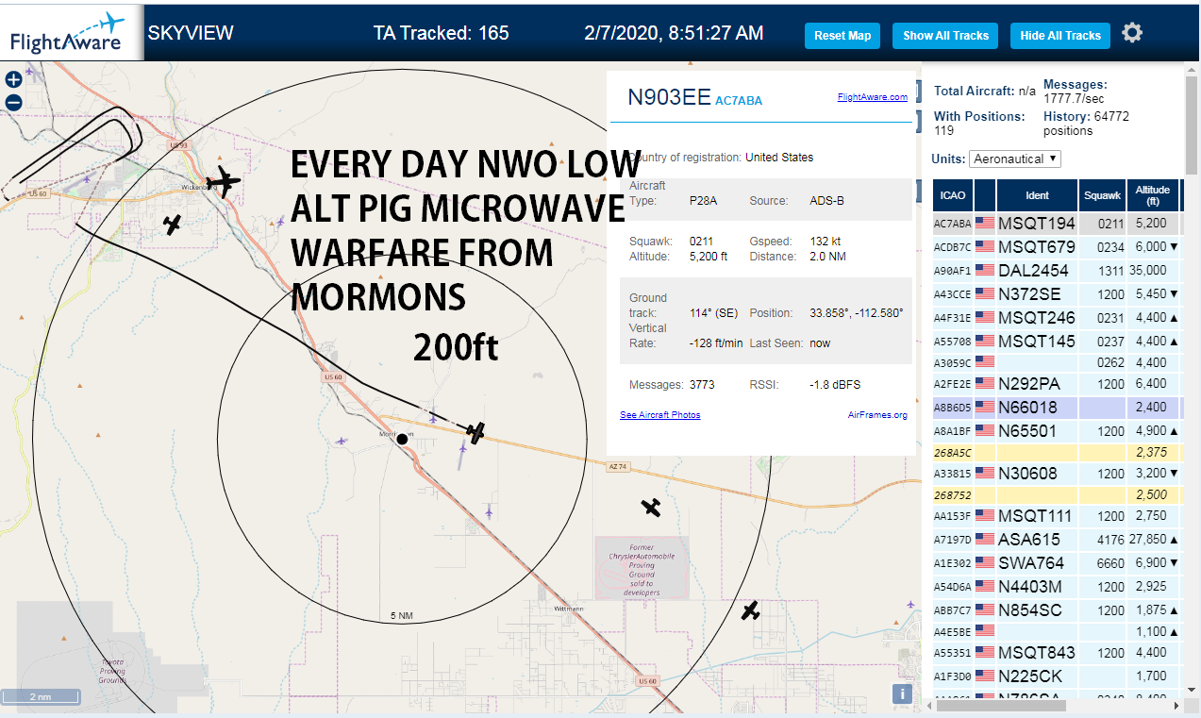Viewport: 1201px width, 718px height.
Task: Open the AirFrames.org link
Action: [877, 414]
